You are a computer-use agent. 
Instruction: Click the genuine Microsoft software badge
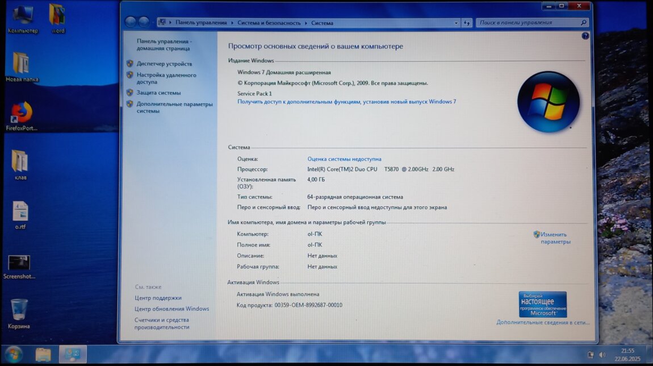pos(542,305)
